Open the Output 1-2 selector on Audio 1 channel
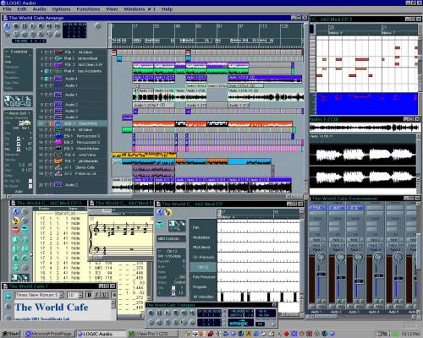The image size is (423, 338). 318,245
